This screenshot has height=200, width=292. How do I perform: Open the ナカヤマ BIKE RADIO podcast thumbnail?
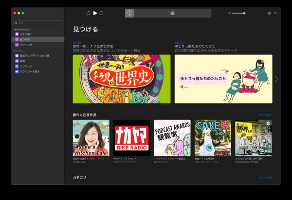(131, 138)
